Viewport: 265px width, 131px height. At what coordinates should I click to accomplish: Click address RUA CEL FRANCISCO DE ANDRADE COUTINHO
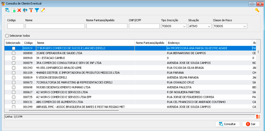(196, 102)
